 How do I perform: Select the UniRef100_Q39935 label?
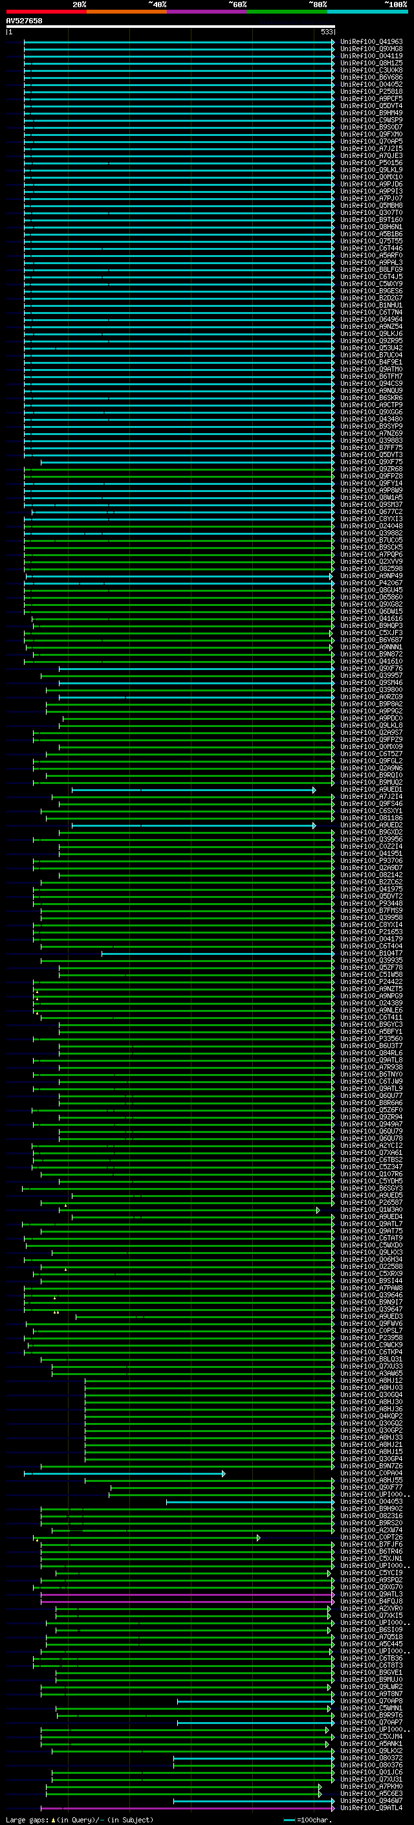click(x=371, y=961)
